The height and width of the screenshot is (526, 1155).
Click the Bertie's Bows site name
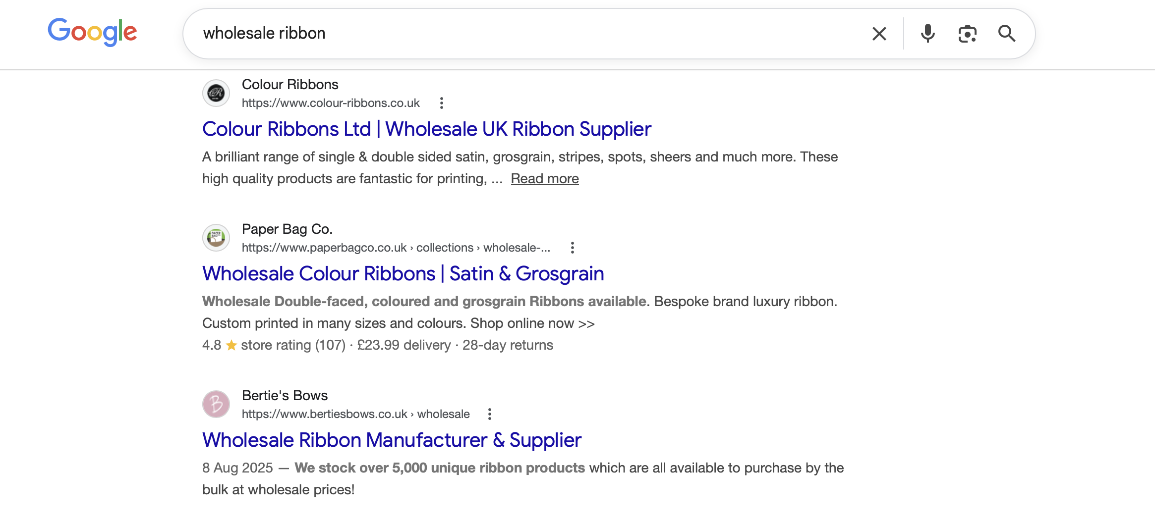pos(285,395)
